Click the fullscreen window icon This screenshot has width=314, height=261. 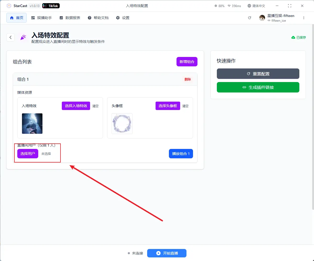click(x=290, y=6)
